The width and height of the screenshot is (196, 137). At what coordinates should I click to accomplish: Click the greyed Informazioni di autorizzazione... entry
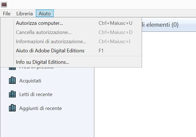[51, 41]
